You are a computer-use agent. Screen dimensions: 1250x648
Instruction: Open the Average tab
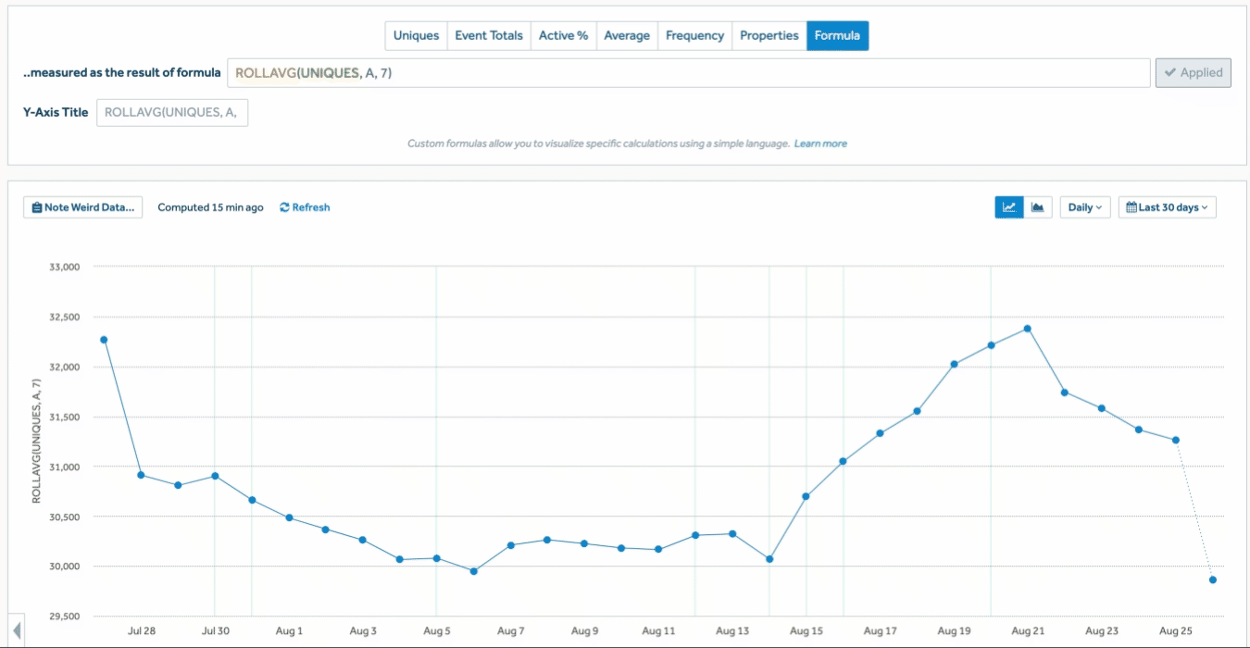tap(627, 36)
